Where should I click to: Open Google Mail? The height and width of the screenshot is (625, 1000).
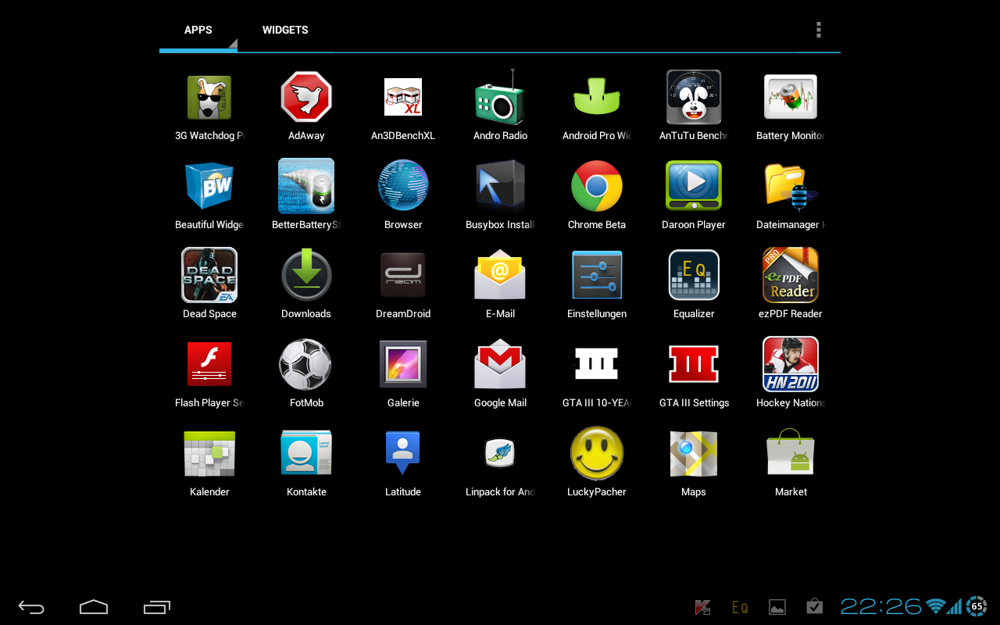[x=500, y=365]
